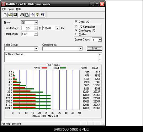Open the Queue Depth dropdown
143x132 pixels.
(x=100, y=40)
